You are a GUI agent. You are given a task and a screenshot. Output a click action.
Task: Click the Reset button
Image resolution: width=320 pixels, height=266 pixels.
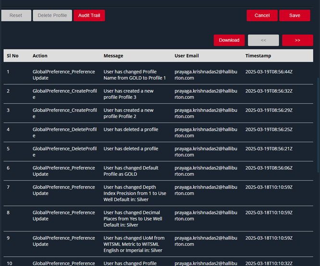coord(16,15)
